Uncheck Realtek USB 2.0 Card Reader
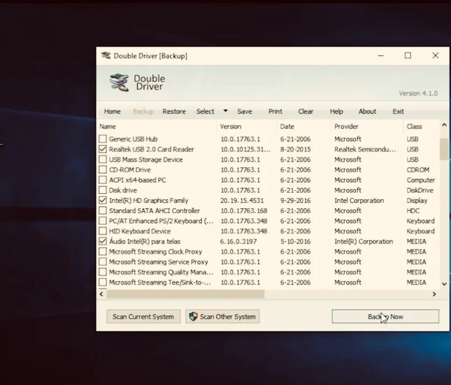The image size is (451, 385). click(x=103, y=149)
